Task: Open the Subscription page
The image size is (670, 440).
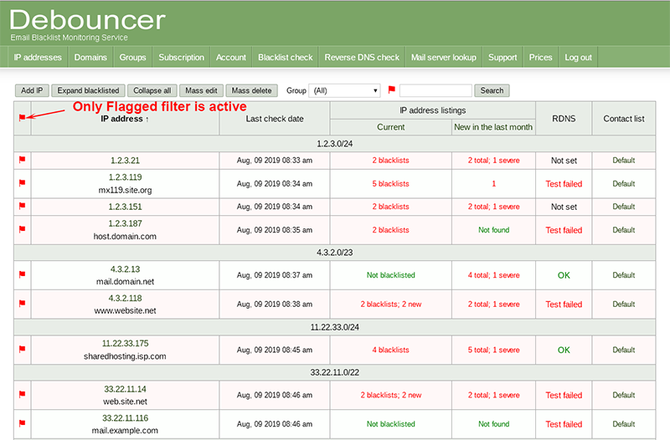Action: [181, 57]
